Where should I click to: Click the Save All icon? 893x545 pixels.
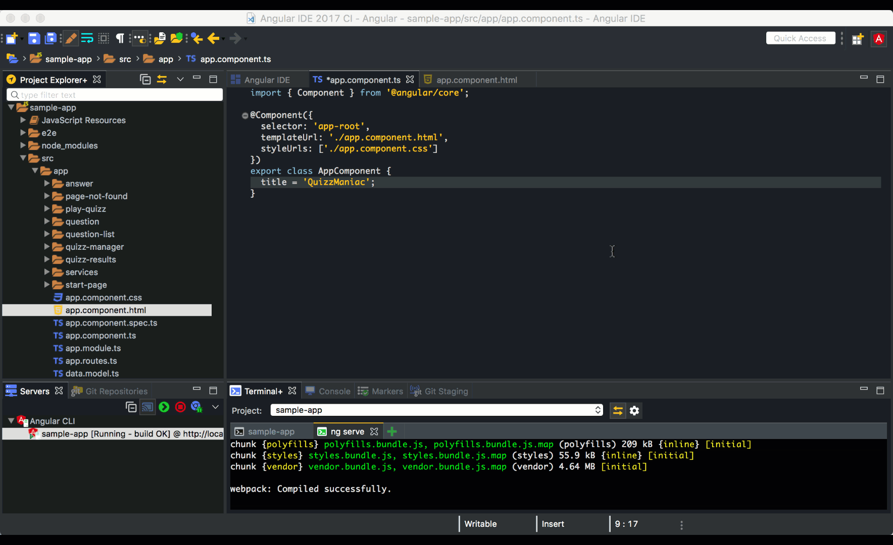pos(51,38)
